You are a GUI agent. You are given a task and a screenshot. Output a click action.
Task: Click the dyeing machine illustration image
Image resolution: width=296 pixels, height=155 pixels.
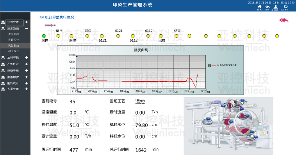coord(228,126)
